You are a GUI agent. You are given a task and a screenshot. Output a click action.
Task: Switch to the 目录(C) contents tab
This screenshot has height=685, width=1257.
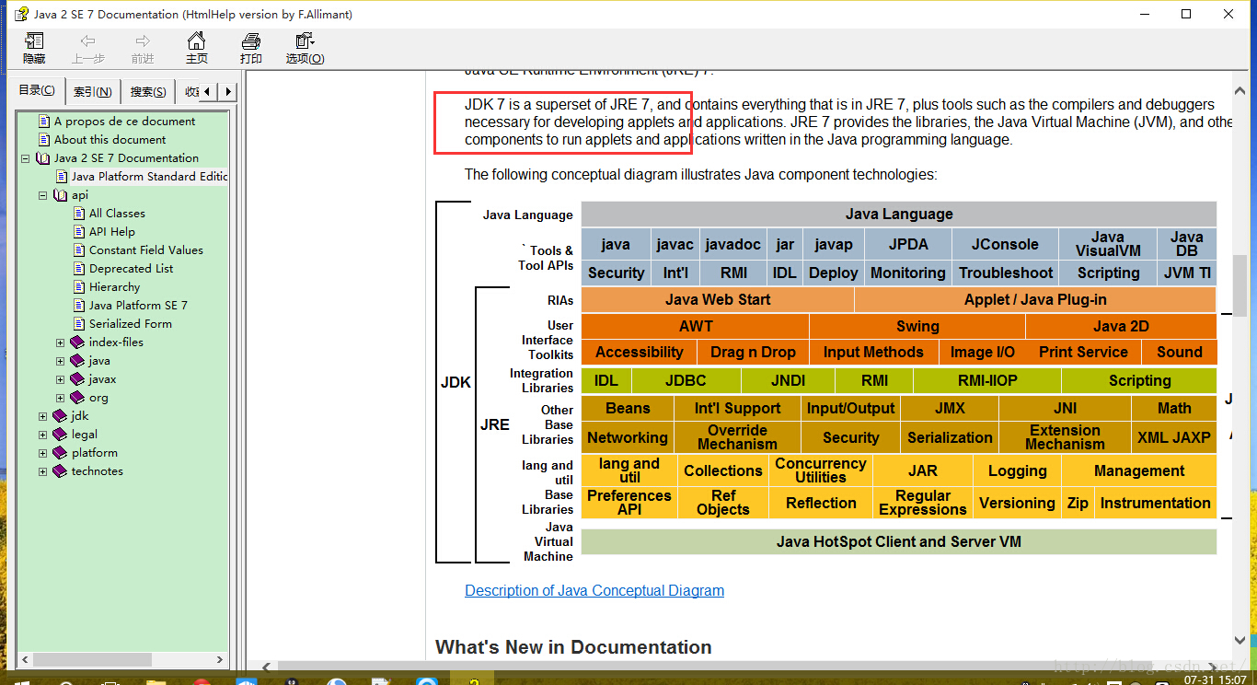37,90
